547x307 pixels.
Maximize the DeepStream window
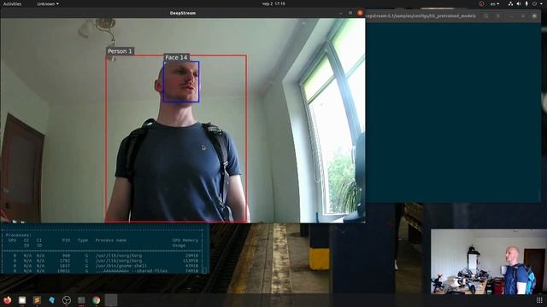350,13
